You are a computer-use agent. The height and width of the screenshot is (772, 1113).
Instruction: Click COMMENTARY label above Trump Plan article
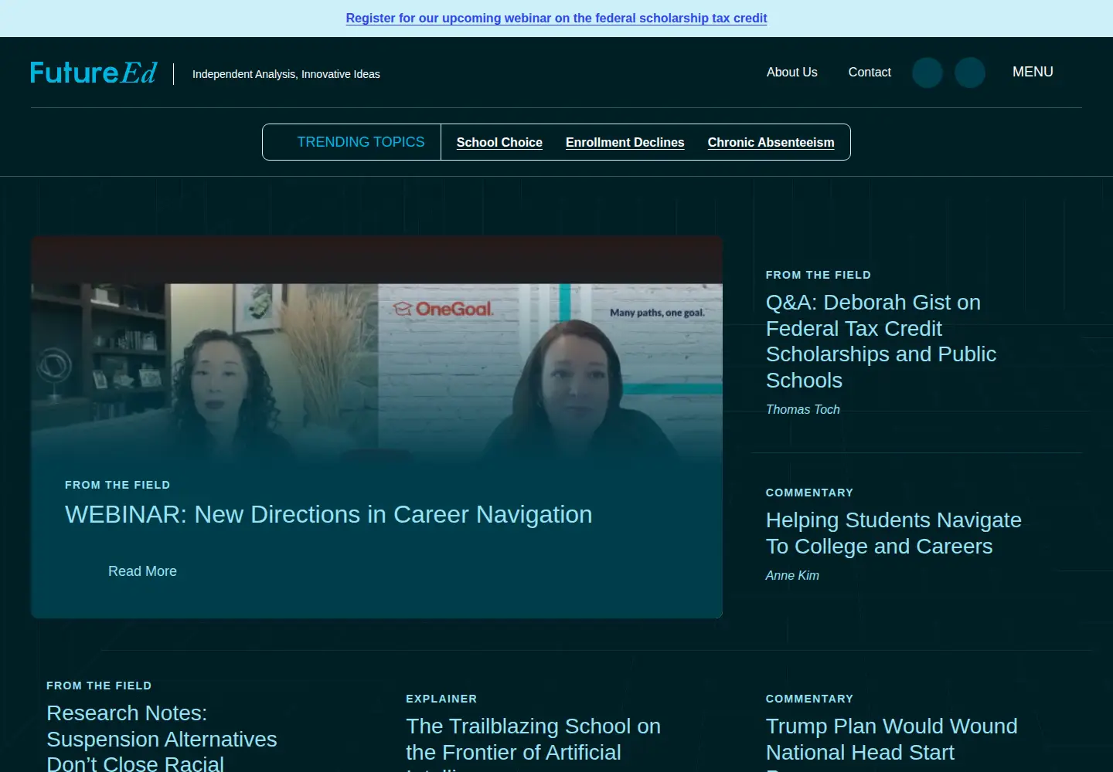(809, 699)
